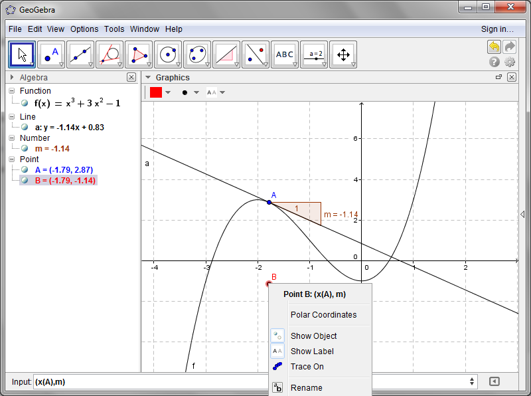This screenshot has height=396, width=531.
Task: Click the input bar history button
Action: [x=494, y=382]
